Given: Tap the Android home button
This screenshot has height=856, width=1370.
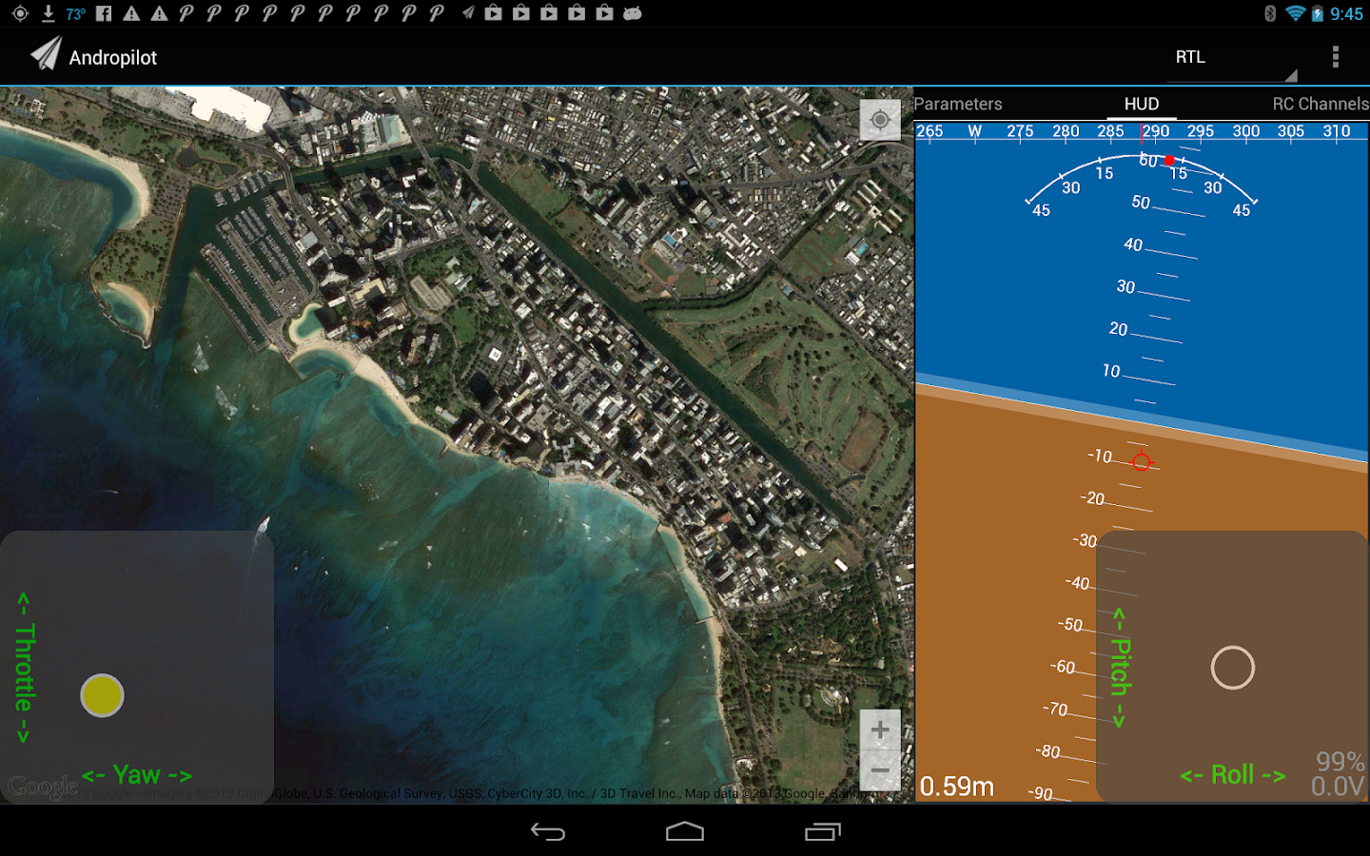Looking at the screenshot, I should (x=685, y=832).
